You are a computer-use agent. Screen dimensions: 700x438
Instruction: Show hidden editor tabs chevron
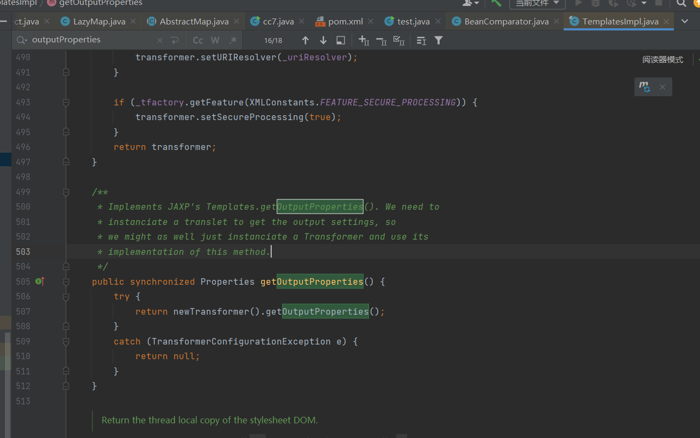pyautogui.click(x=684, y=22)
